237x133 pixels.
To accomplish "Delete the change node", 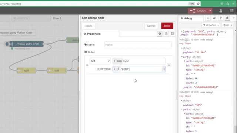I will (x=88, y=26).
